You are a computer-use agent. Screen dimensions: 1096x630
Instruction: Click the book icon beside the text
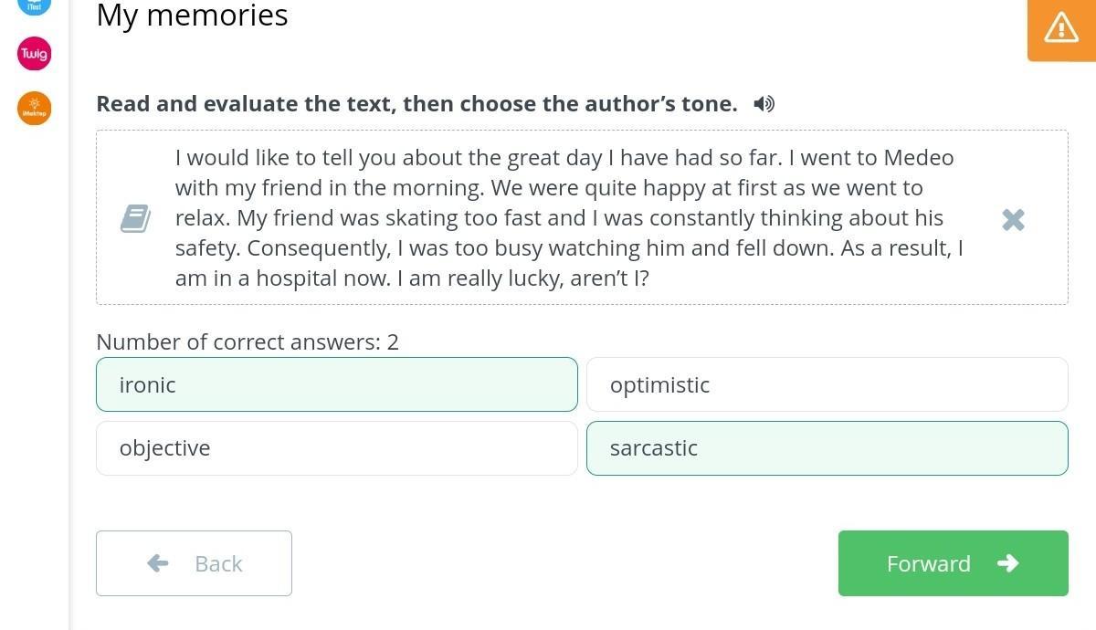(135, 219)
